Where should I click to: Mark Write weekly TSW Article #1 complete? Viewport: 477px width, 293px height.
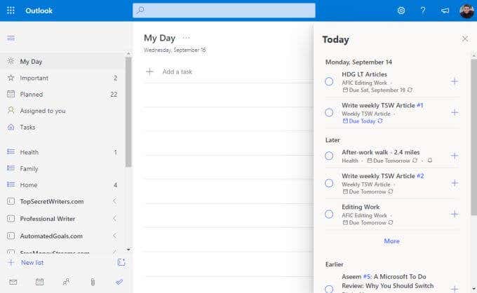(329, 112)
